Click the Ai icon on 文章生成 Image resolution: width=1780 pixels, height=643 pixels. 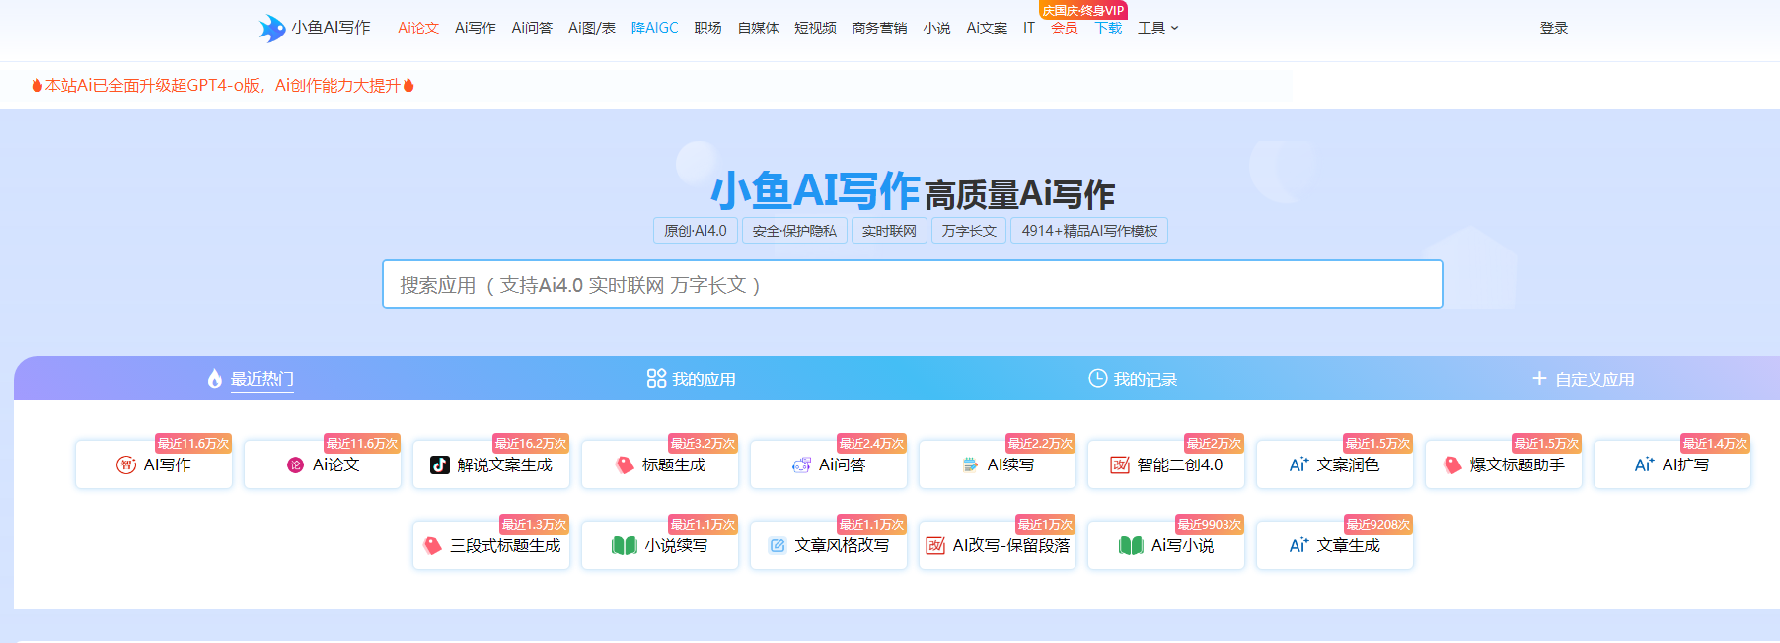(x=1298, y=545)
